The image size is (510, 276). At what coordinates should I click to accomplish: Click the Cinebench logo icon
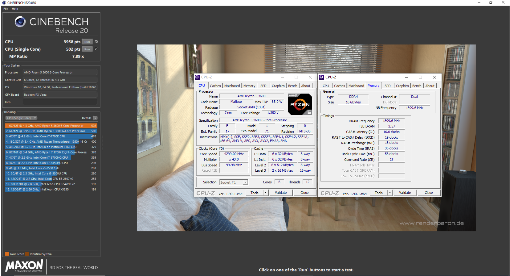click(x=20, y=22)
